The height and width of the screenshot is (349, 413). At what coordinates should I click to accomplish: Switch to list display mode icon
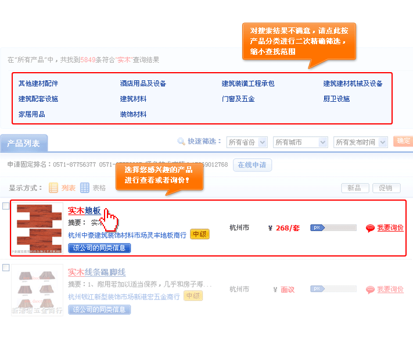[x=53, y=188]
